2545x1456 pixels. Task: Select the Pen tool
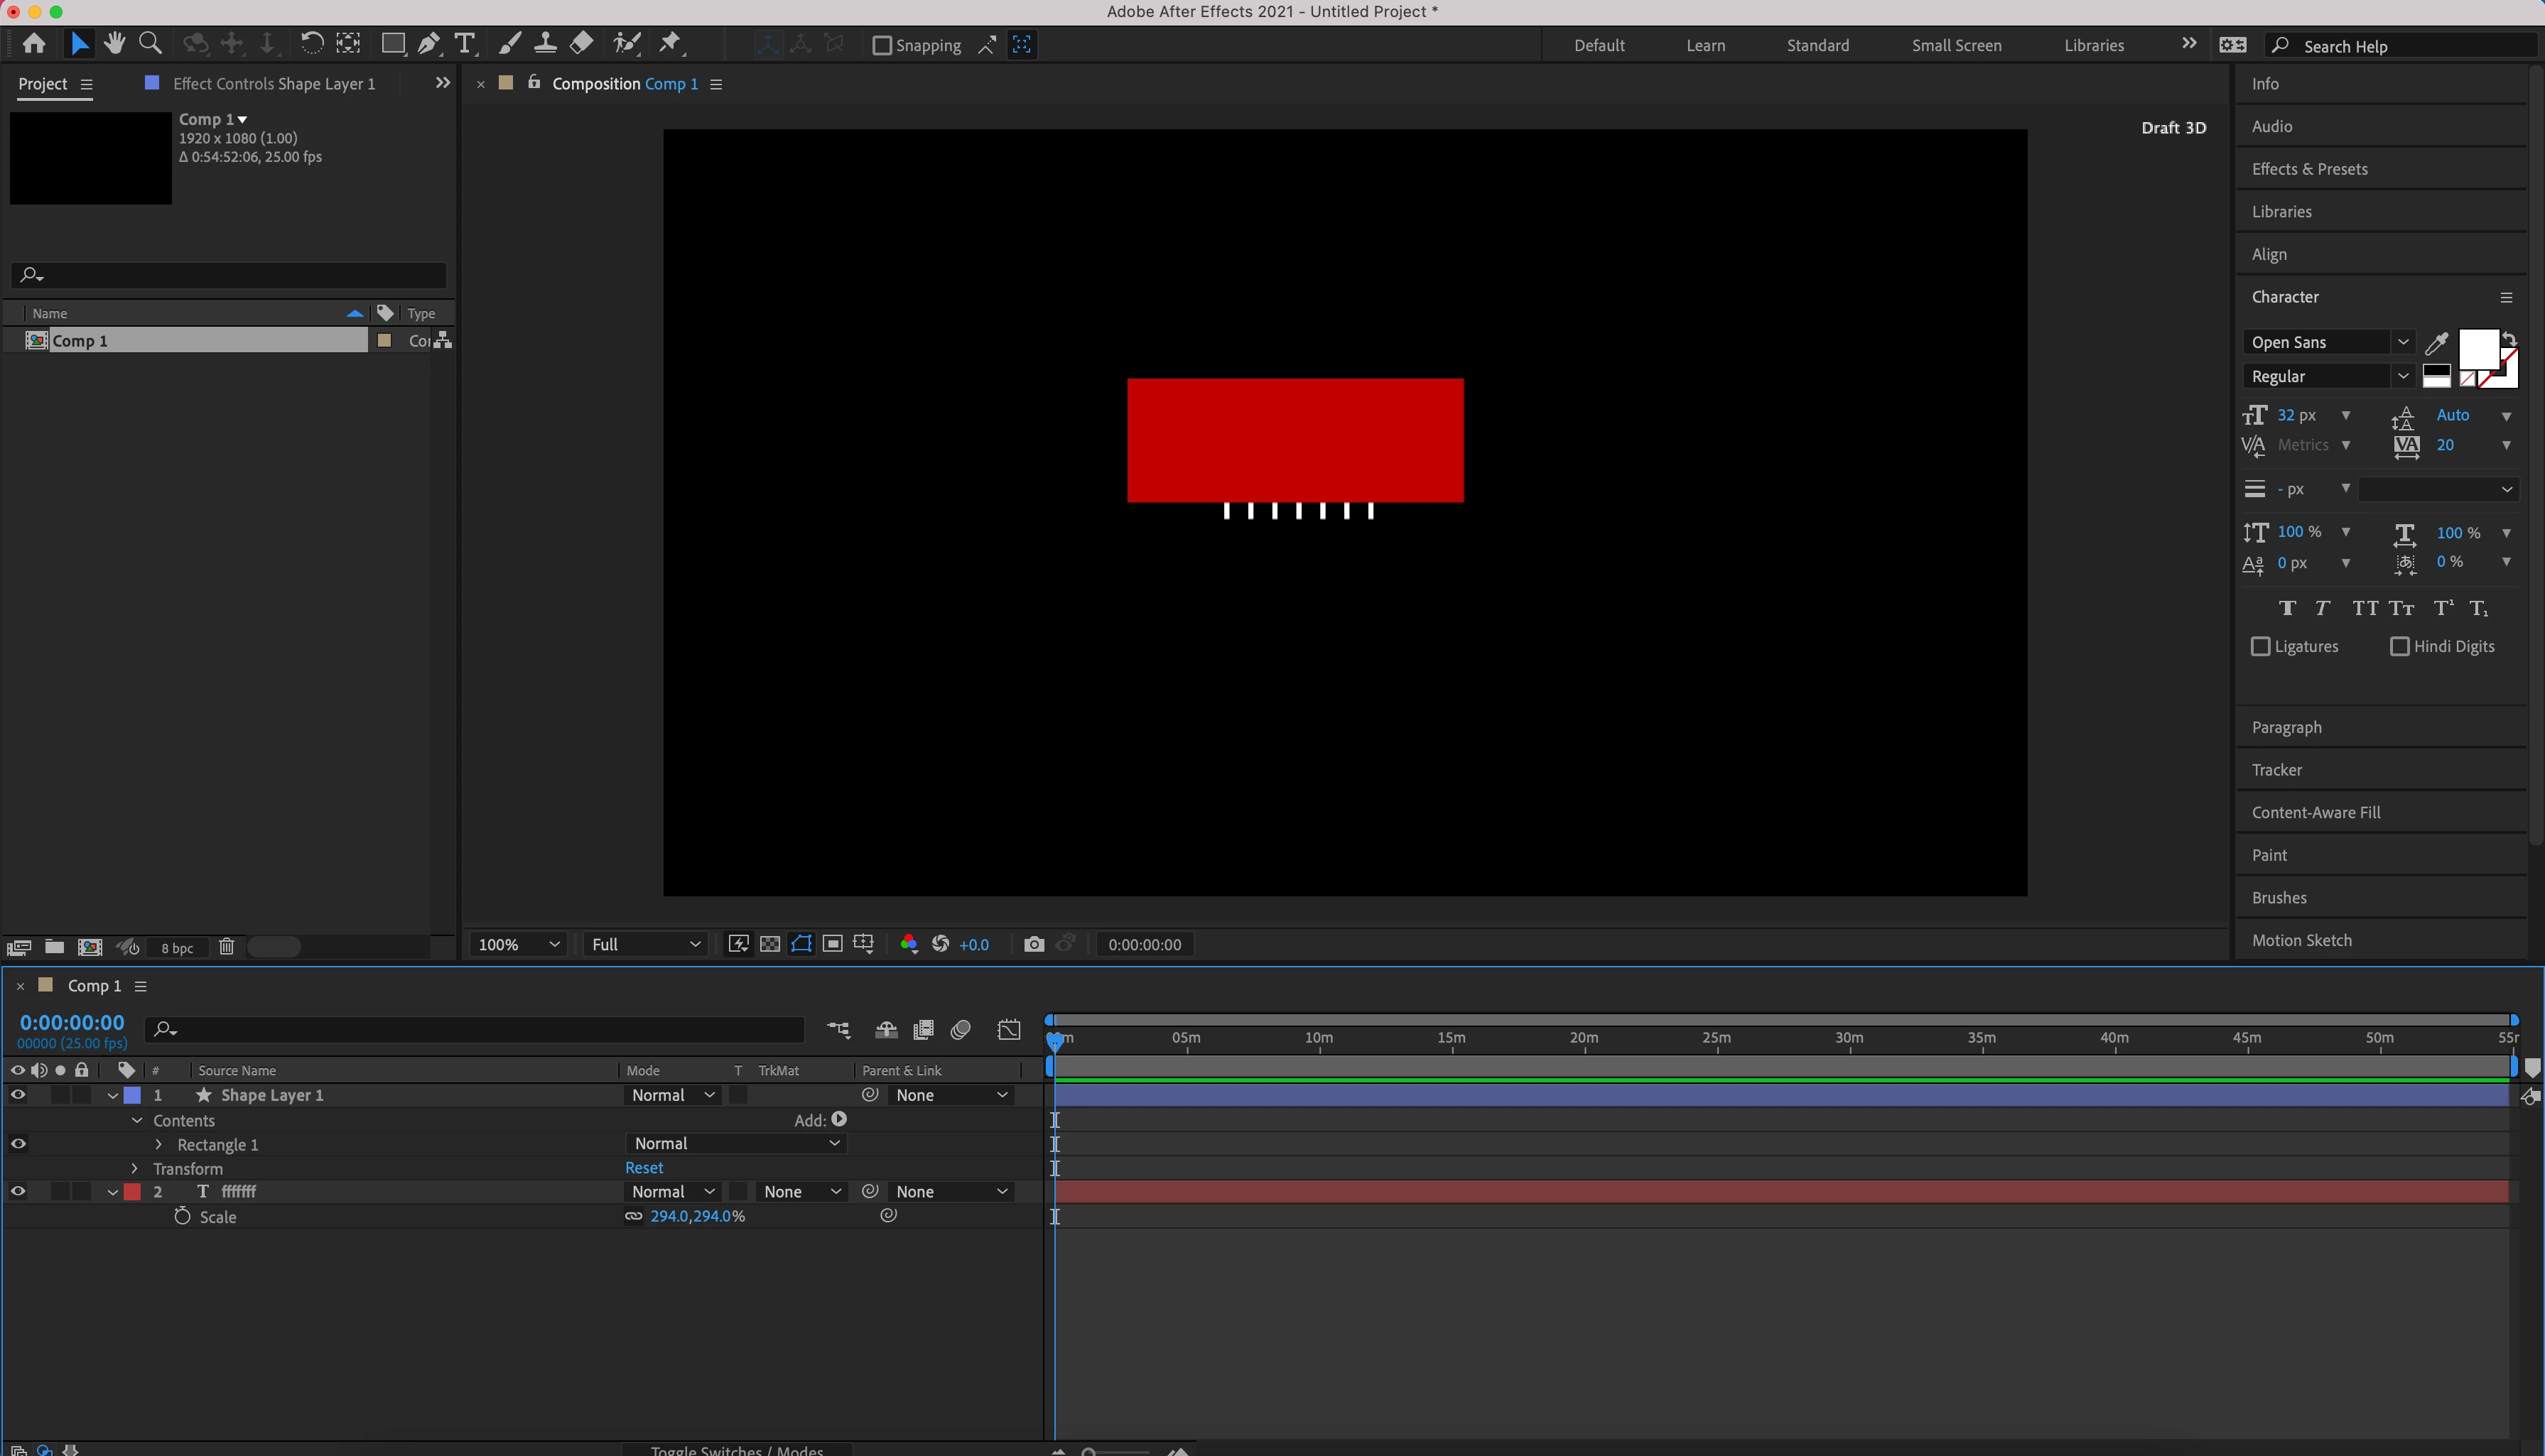[428, 44]
